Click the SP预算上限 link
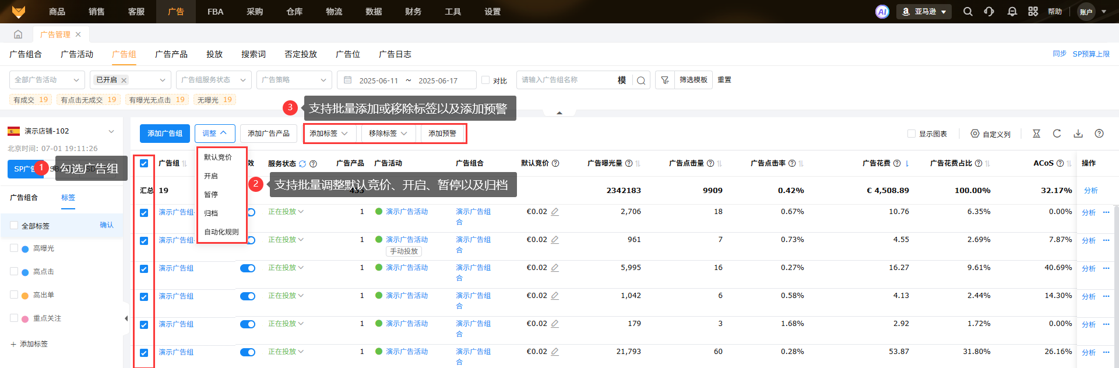The image size is (1119, 368). click(1091, 54)
